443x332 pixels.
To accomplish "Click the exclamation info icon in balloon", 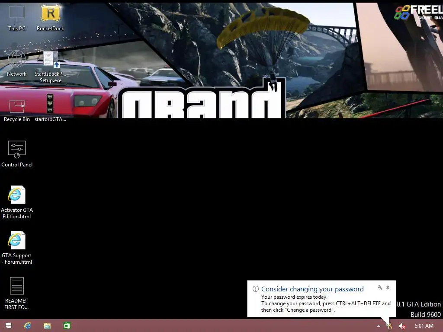I will (255, 289).
